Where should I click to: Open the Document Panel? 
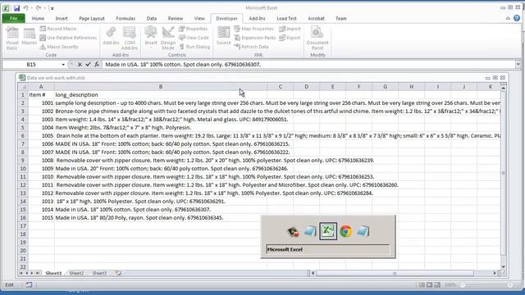tap(317, 39)
